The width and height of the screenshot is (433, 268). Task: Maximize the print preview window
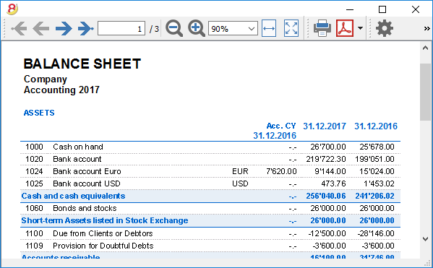(382, 9)
